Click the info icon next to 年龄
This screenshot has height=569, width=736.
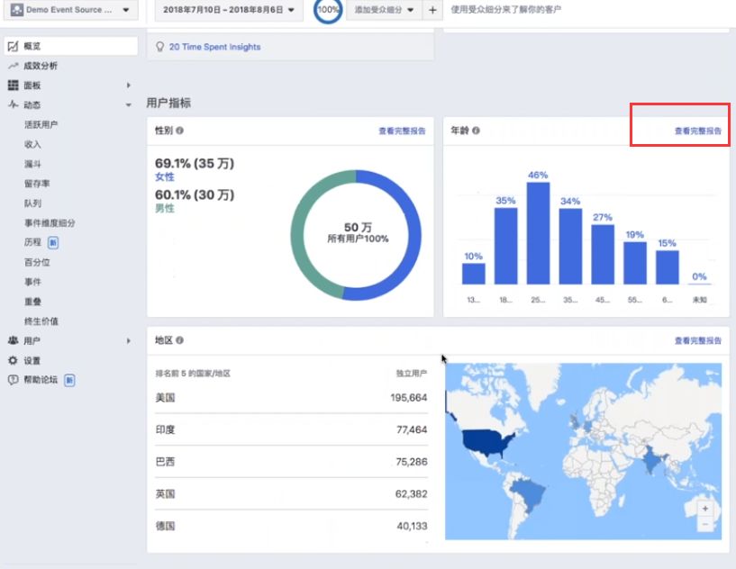tap(476, 131)
